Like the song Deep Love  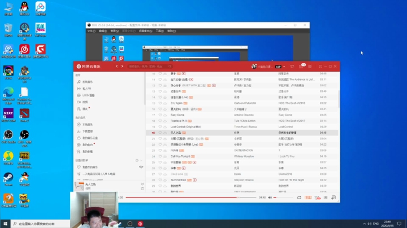click(160, 174)
